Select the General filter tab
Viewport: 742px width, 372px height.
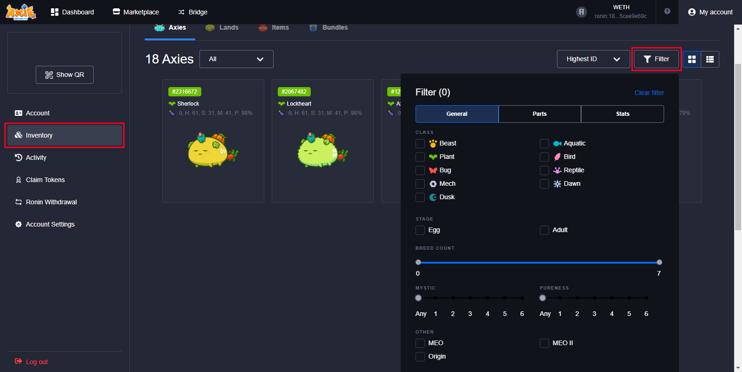click(x=457, y=114)
